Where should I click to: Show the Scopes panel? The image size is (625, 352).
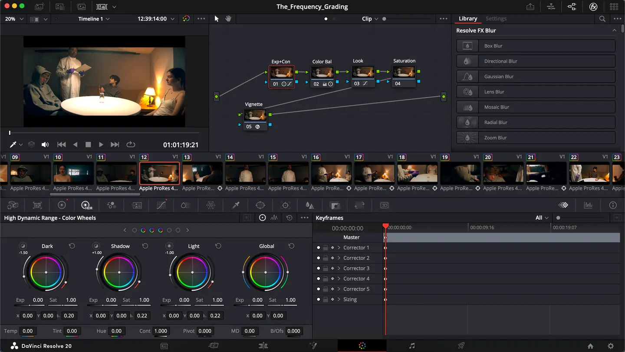pos(588,205)
